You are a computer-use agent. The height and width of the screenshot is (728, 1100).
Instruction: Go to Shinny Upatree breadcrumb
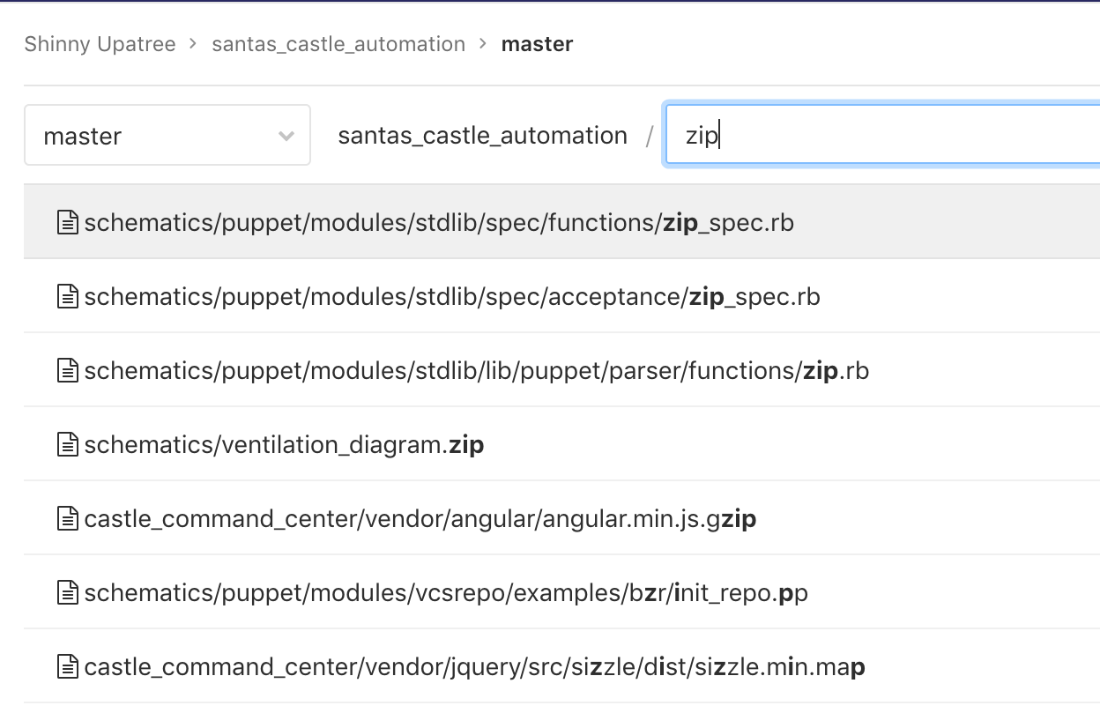(x=100, y=44)
